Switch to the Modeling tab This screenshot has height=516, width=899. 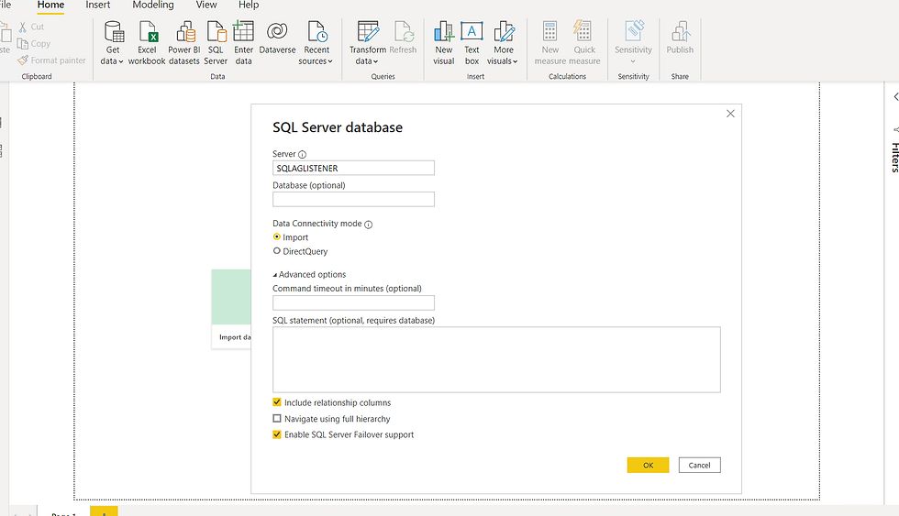point(153,5)
